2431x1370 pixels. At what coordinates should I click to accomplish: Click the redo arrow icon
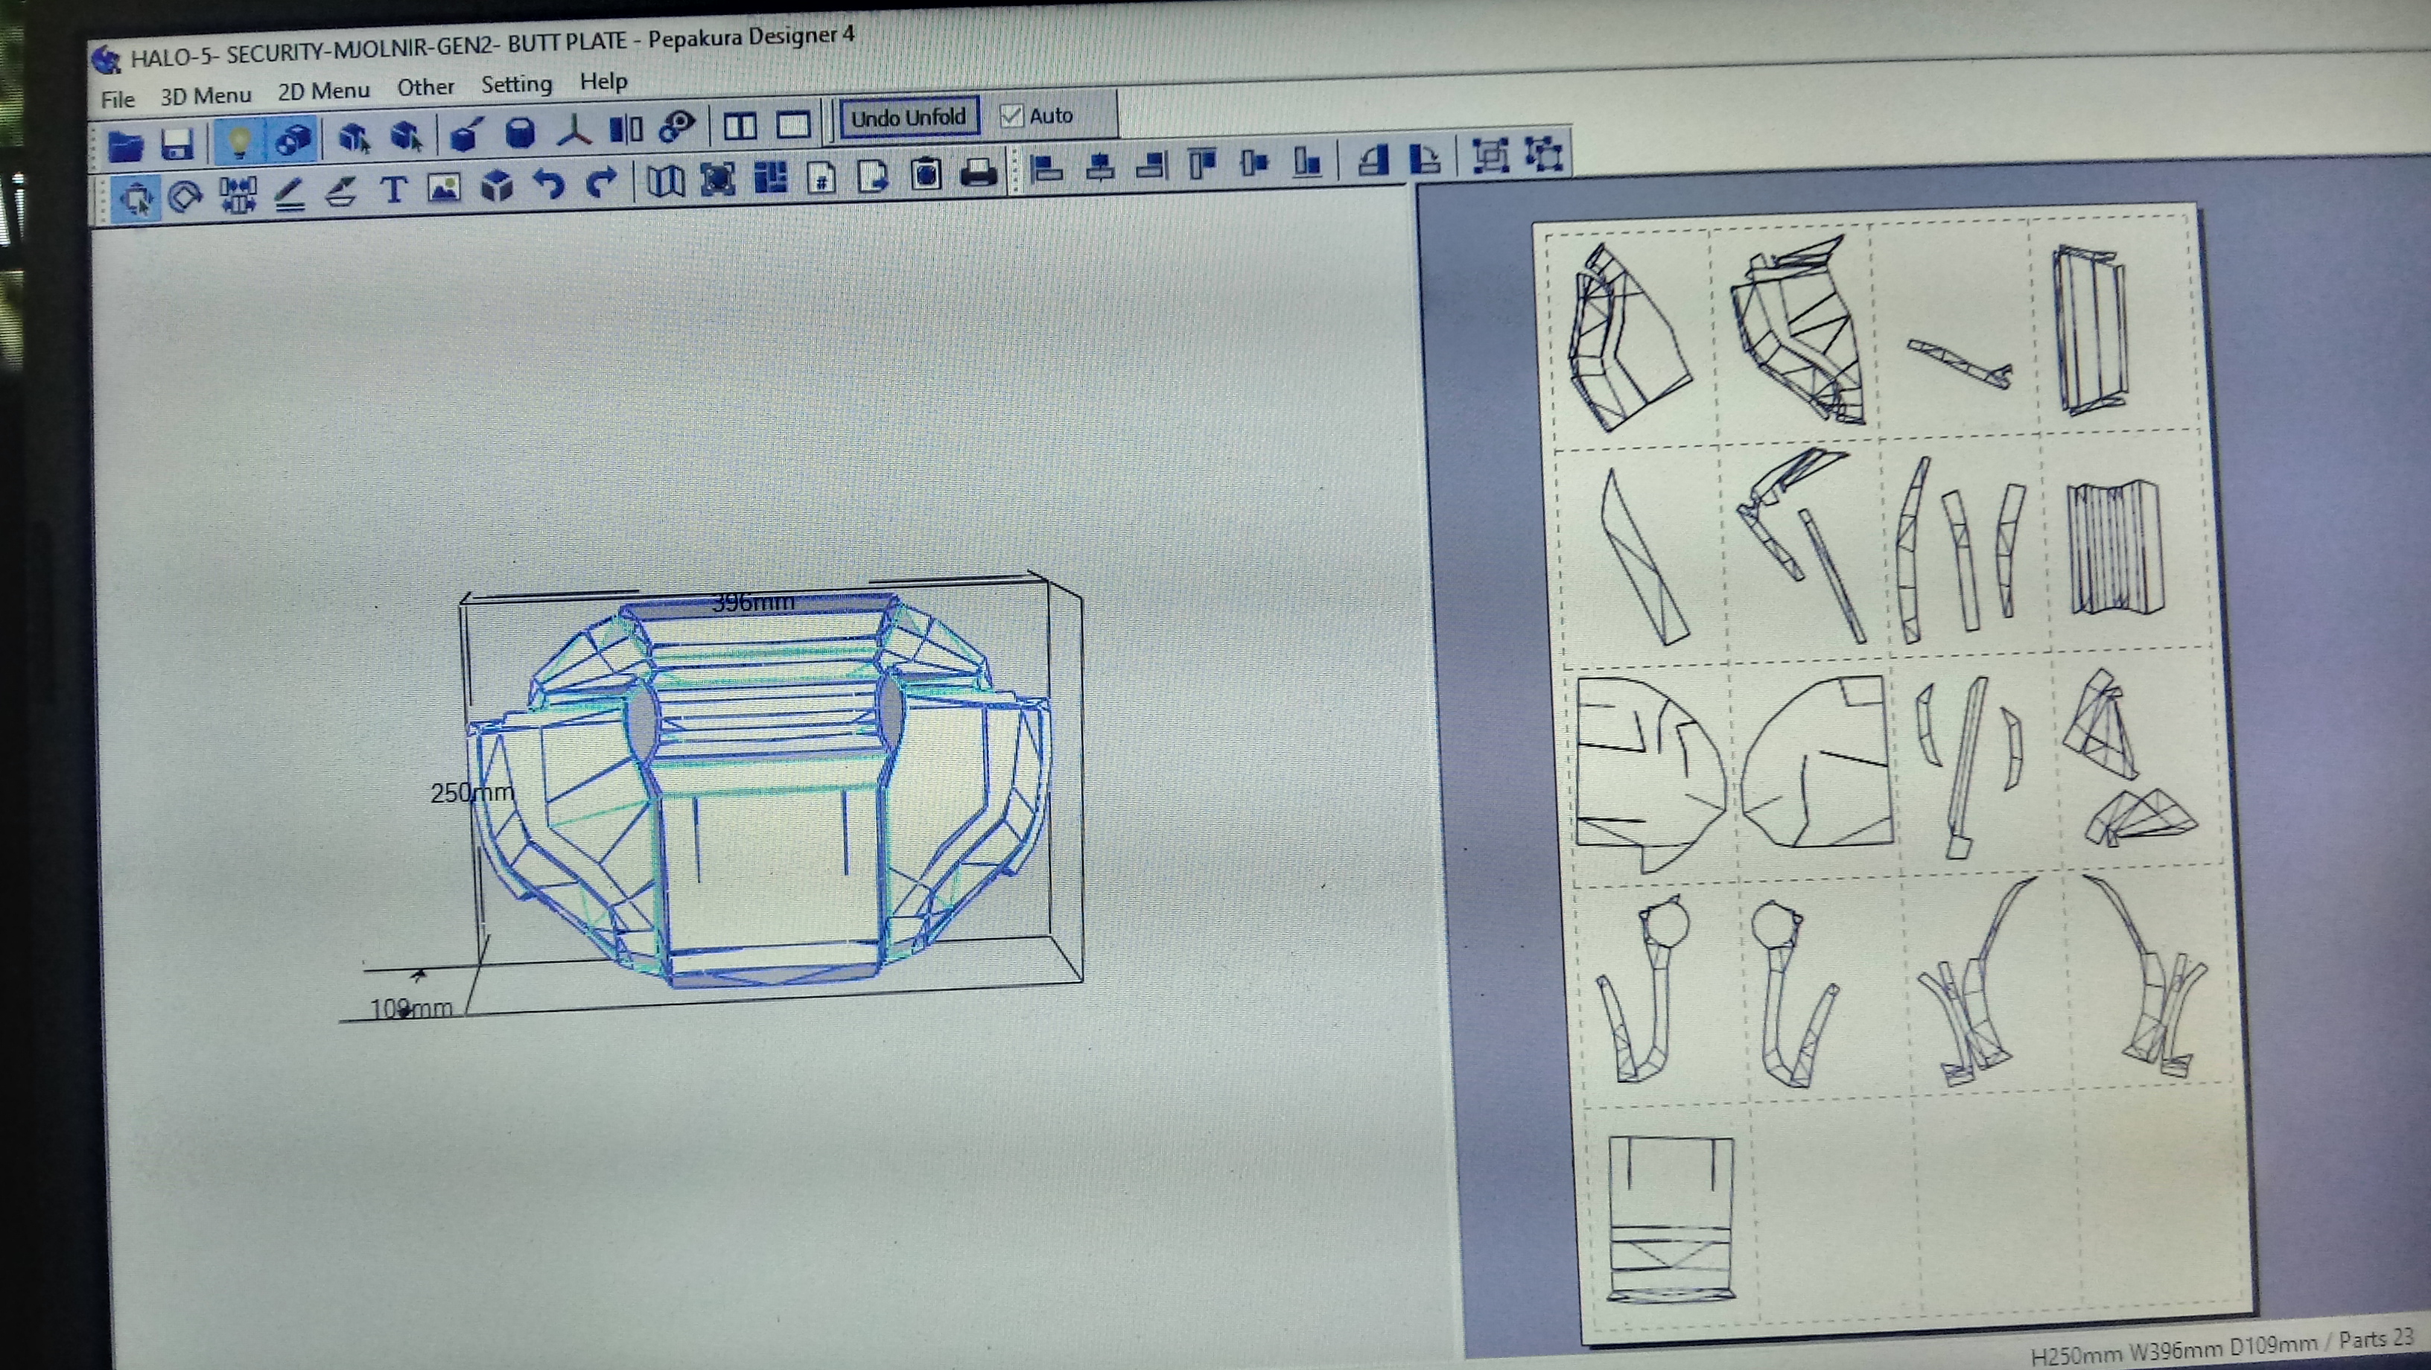tap(601, 181)
